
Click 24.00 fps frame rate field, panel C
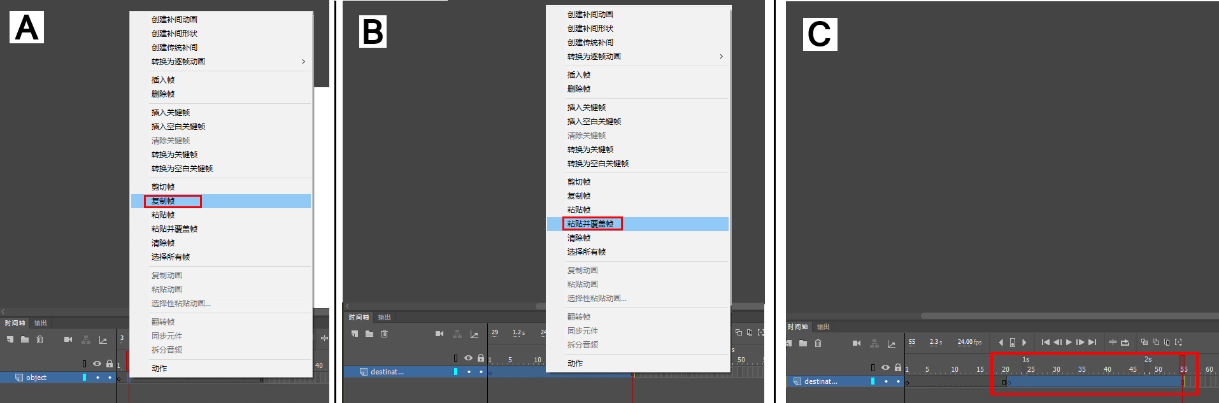969,343
